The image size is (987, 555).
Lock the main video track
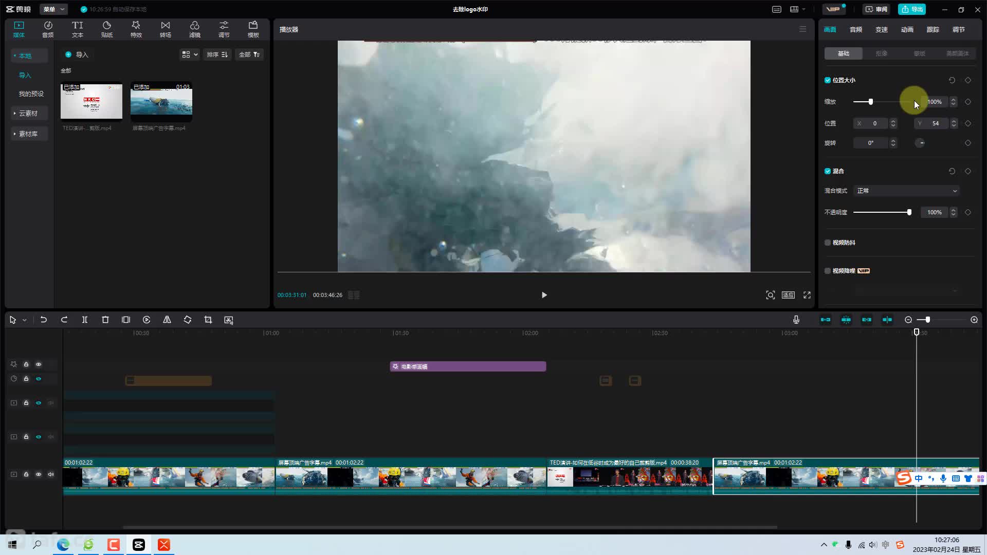pos(26,474)
